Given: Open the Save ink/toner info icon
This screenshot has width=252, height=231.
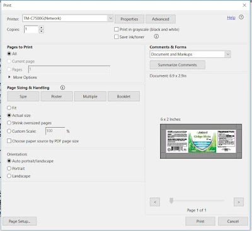Looking at the screenshot, I should (x=156, y=37).
